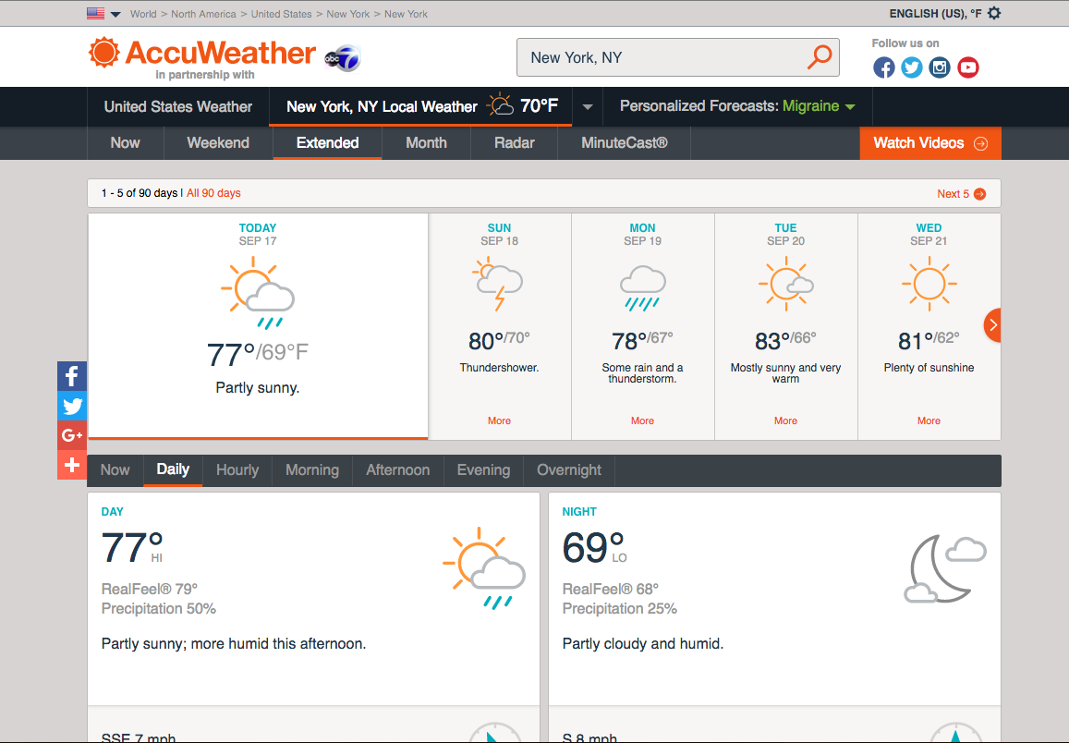Click the YouTube follow icon

pyautogui.click(x=967, y=67)
